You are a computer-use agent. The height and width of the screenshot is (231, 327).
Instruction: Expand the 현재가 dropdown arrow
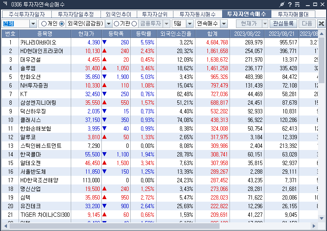265,24
